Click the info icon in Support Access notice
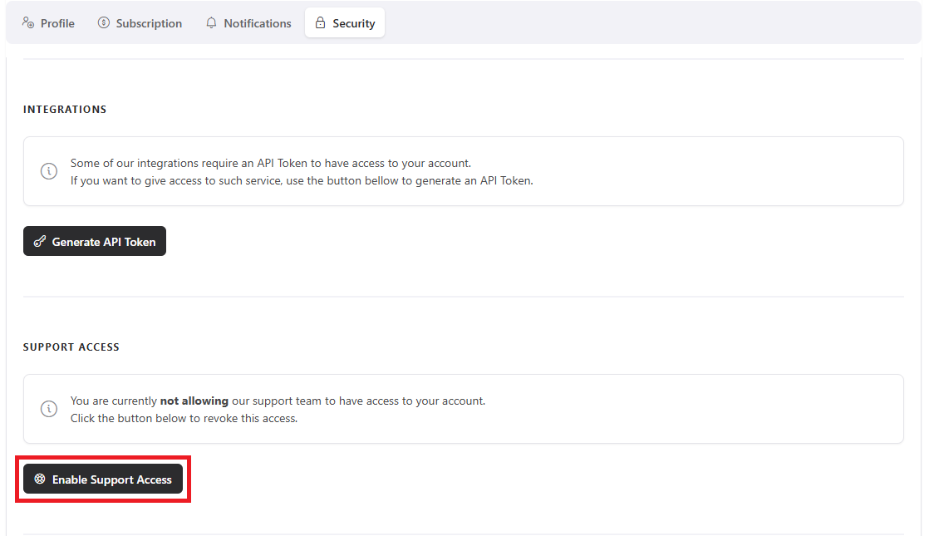 [x=49, y=409]
